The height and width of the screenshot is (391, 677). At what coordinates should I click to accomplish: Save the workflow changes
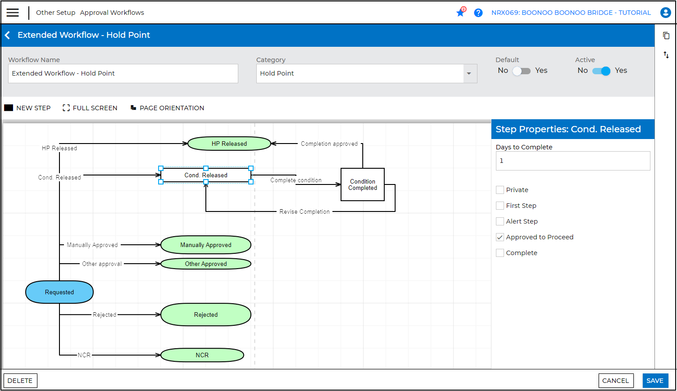[x=654, y=381]
